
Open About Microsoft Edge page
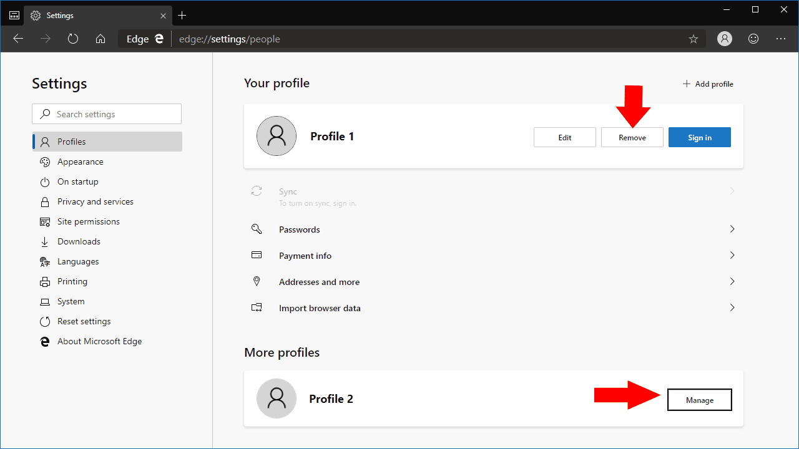click(x=107, y=341)
